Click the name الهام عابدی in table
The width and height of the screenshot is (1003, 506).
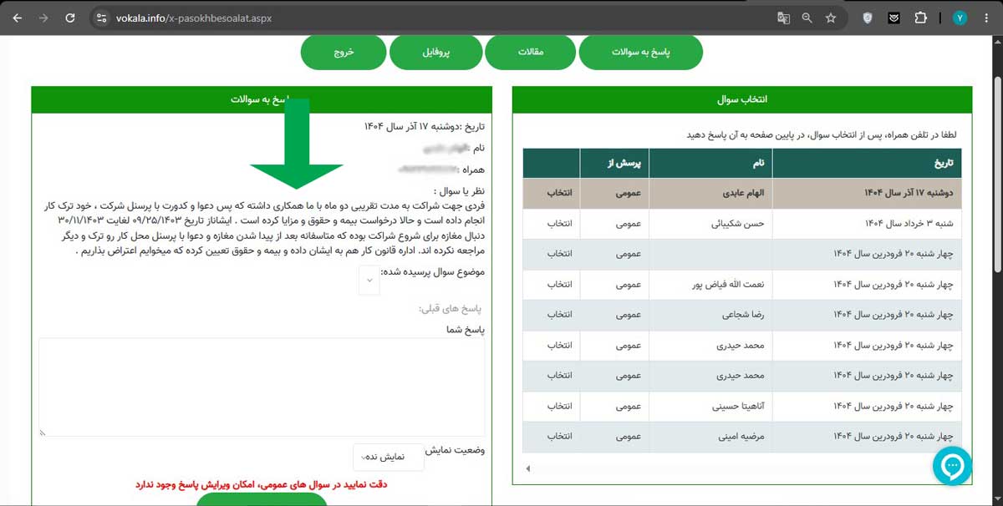pyautogui.click(x=745, y=193)
